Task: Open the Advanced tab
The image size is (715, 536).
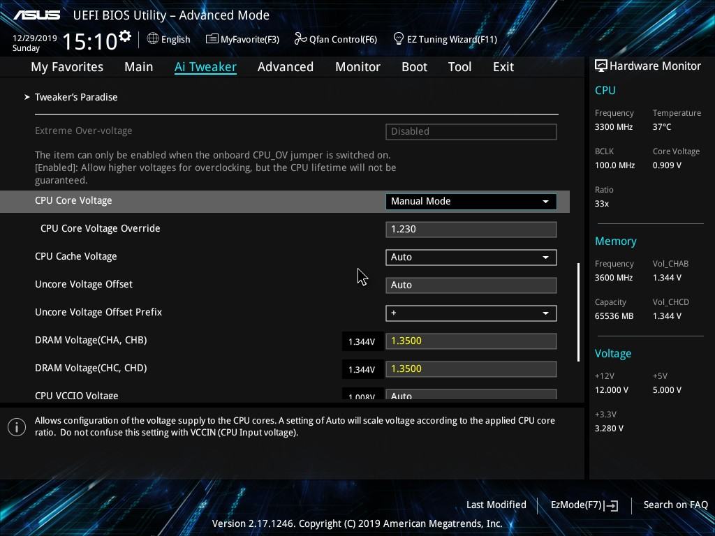Action: [x=286, y=67]
